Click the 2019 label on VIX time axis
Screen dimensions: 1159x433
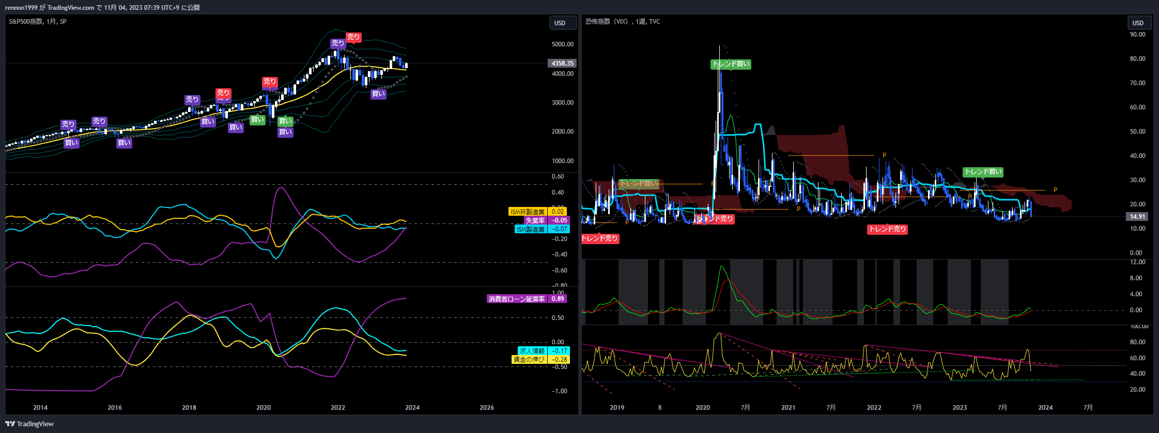pyautogui.click(x=617, y=408)
